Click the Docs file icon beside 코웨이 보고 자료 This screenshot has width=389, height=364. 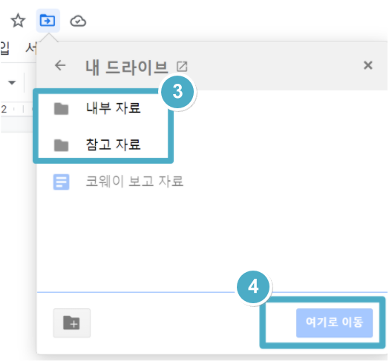tap(62, 182)
